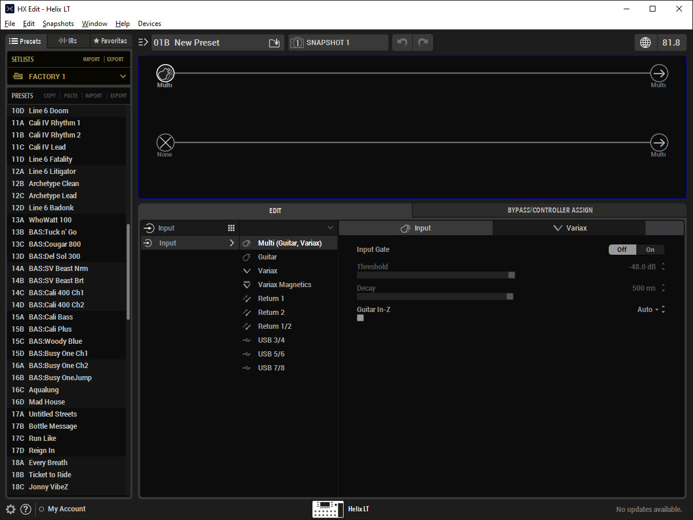Open the model grid view icon
Viewport: 693px width, 520px height.
click(231, 228)
